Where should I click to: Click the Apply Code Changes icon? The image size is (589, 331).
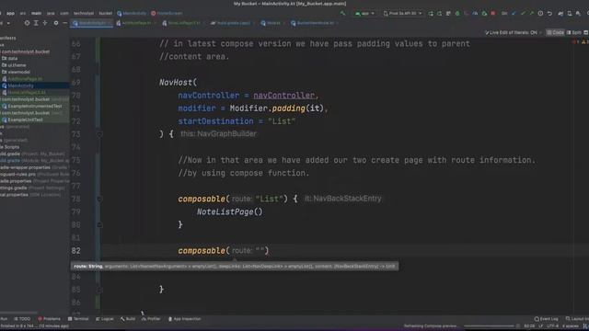tap(448, 13)
